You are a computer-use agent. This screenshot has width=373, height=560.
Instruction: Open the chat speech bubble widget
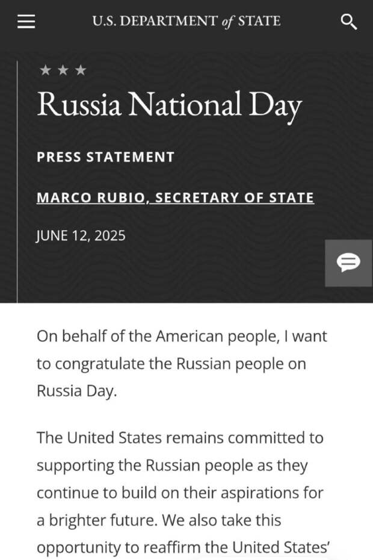click(x=348, y=263)
